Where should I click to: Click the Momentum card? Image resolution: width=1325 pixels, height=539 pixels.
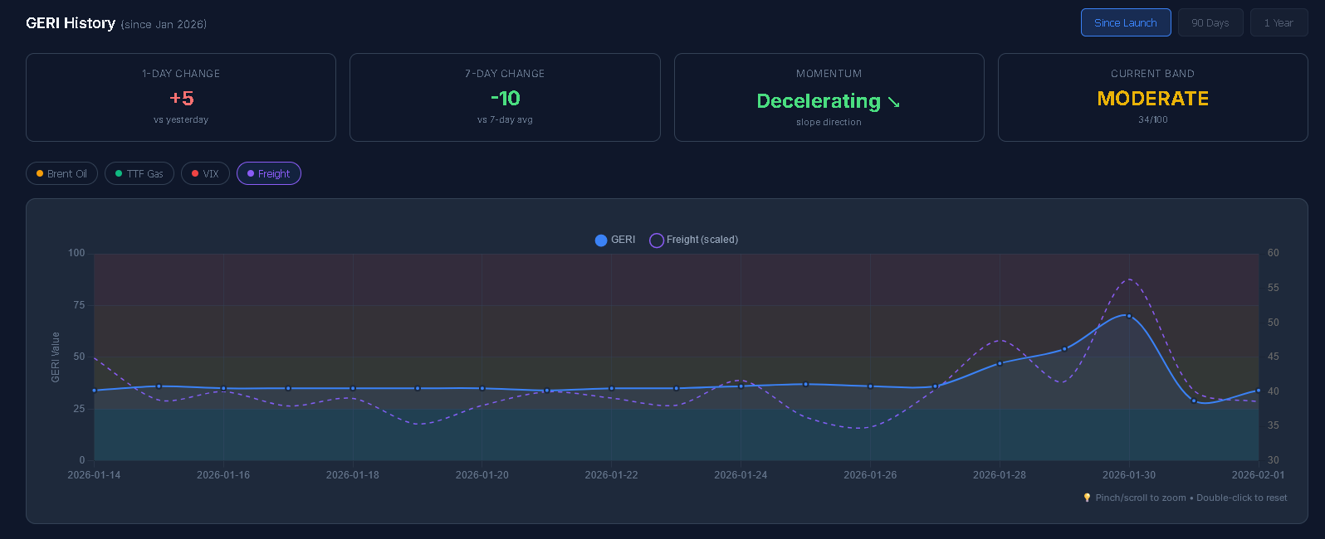[829, 98]
